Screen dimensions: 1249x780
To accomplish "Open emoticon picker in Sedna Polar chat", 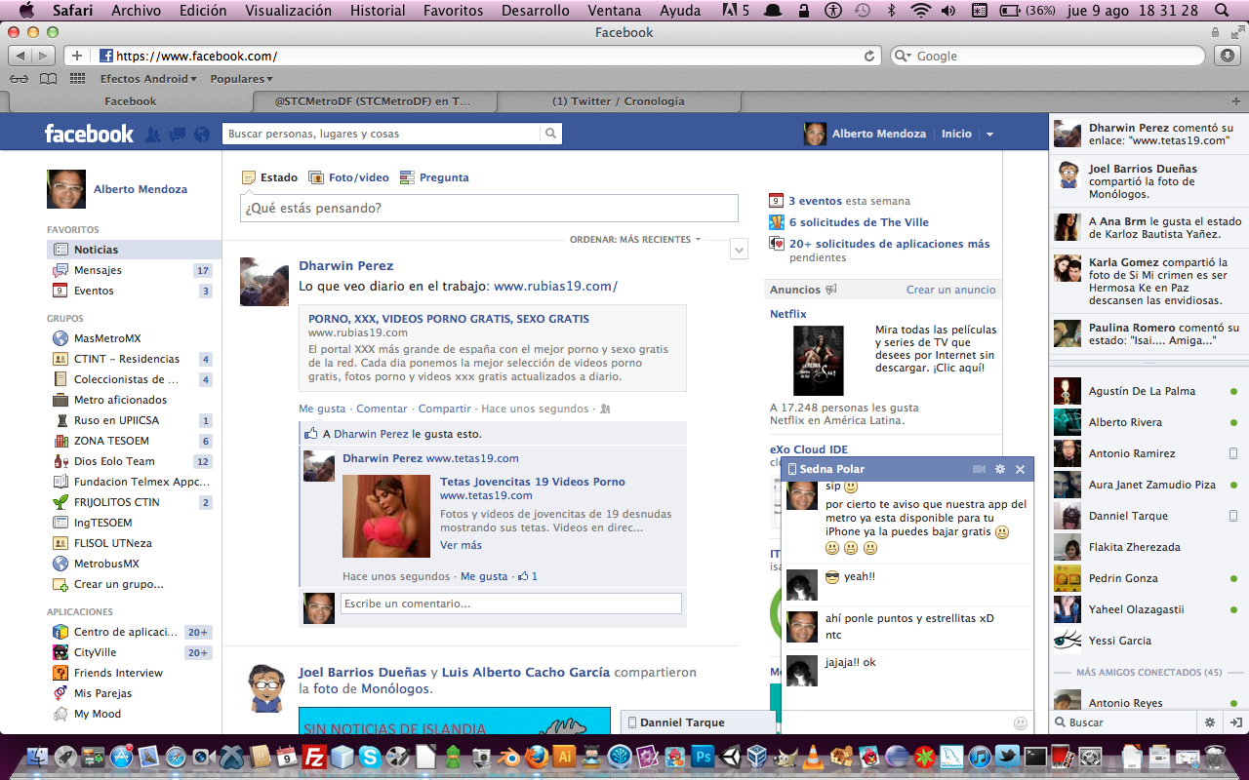I will coord(1021,723).
